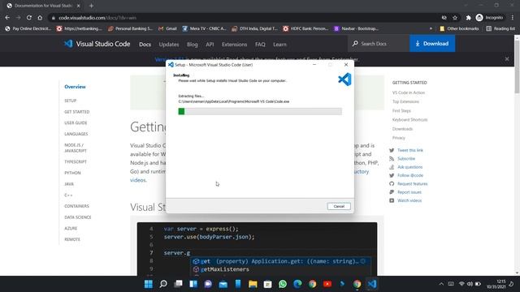
Task: Open VS Code in Action link
Action: tap(408, 92)
